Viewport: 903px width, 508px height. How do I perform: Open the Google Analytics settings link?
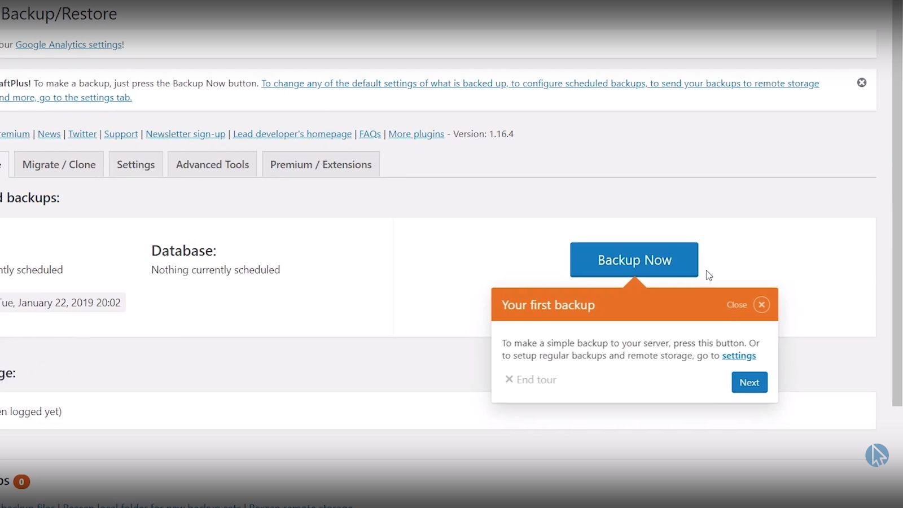(x=69, y=45)
